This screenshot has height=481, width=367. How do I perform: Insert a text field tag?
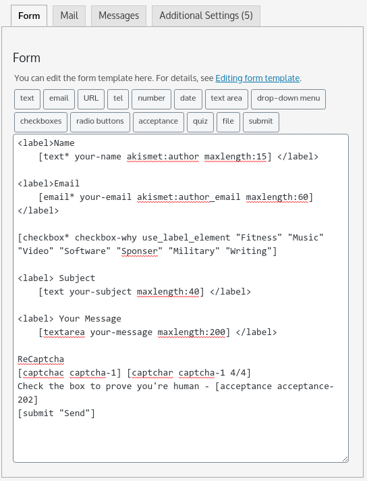click(27, 99)
